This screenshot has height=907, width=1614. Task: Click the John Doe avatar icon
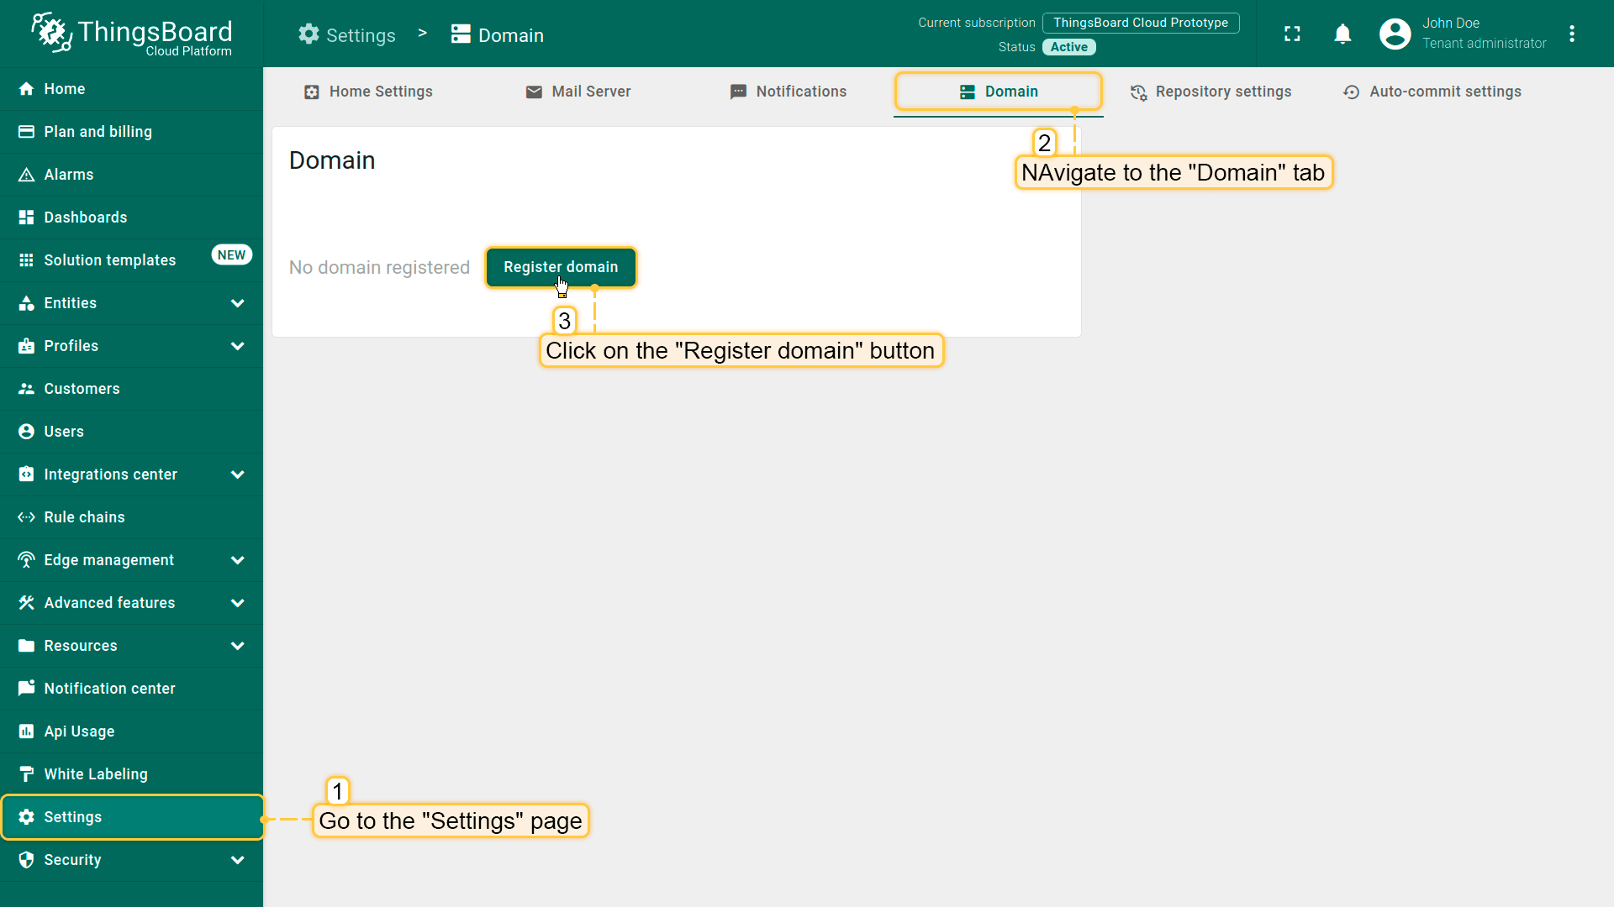[1395, 34]
